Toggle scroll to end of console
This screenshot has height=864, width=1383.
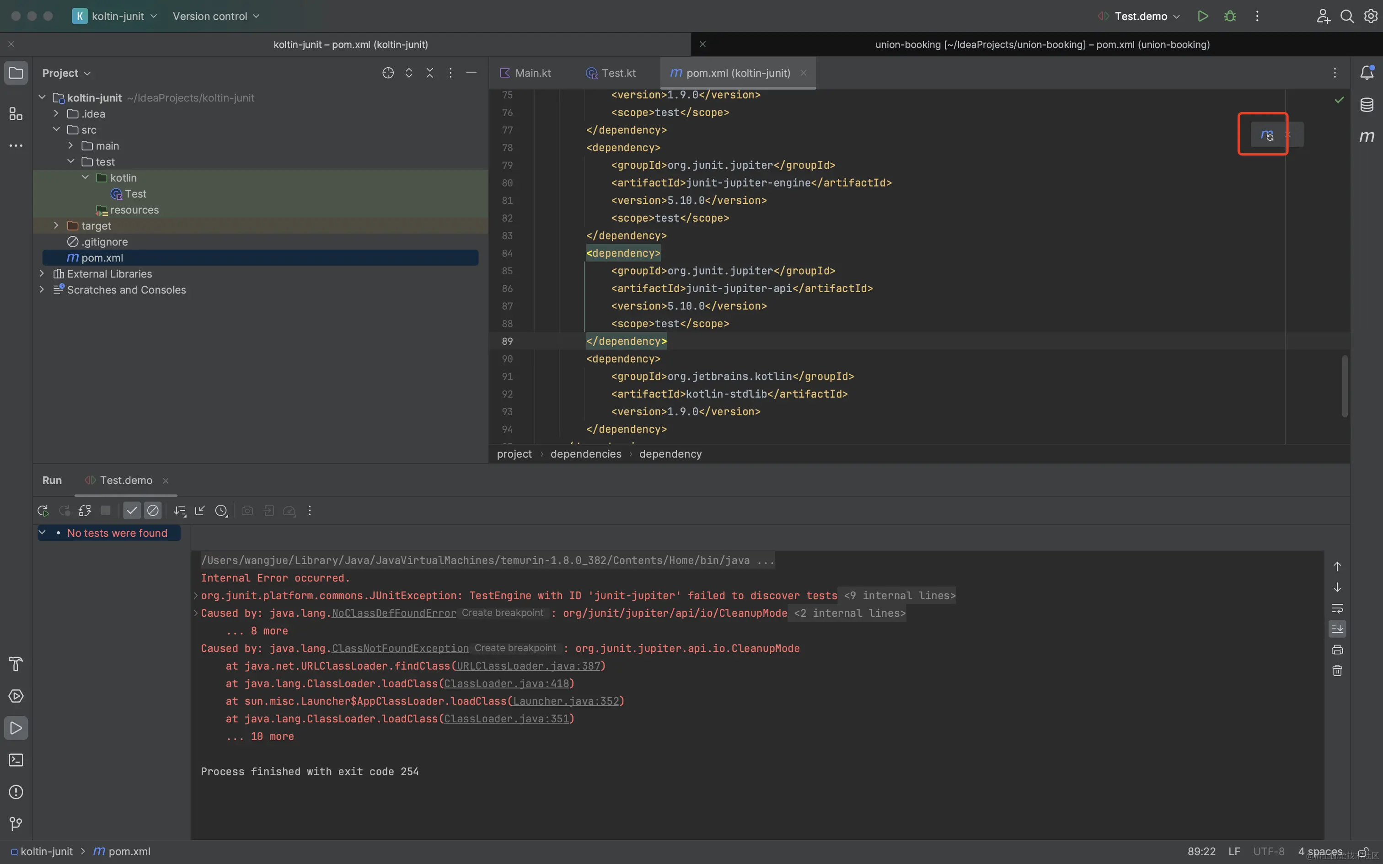[1337, 629]
